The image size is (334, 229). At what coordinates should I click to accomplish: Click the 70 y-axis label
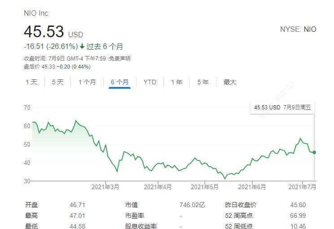point(27,108)
